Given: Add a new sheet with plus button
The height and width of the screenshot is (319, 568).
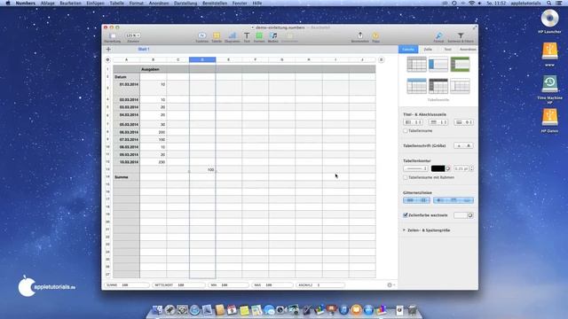Looking at the screenshot, I should (108, 50).
